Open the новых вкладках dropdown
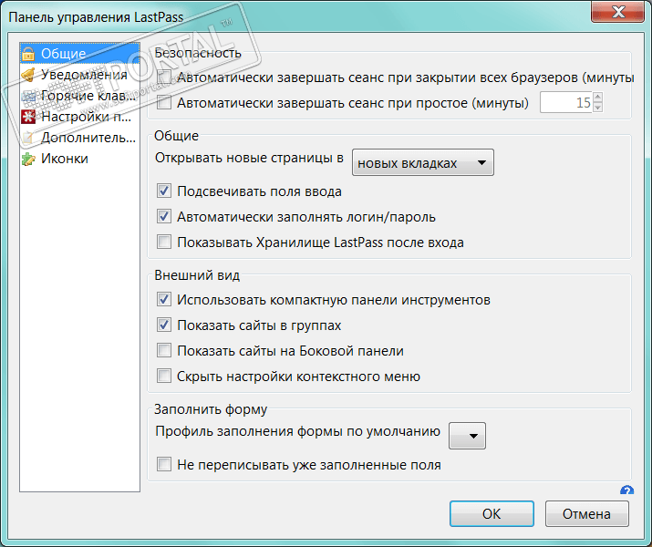 click(423, 162)
